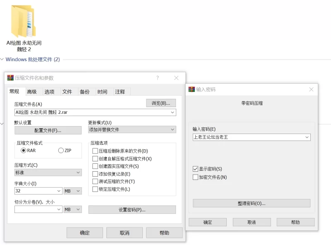Click the 整理密码(O)... button
This screenshot has height=249, width=331.
252,204
